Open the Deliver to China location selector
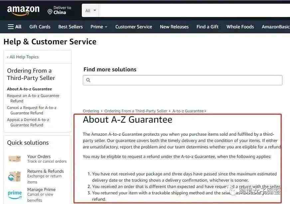 60,10
